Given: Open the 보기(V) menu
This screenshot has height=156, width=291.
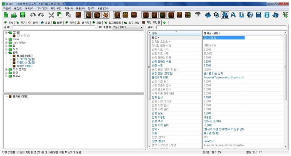Looking at the screenshot, I should (29, 8).
